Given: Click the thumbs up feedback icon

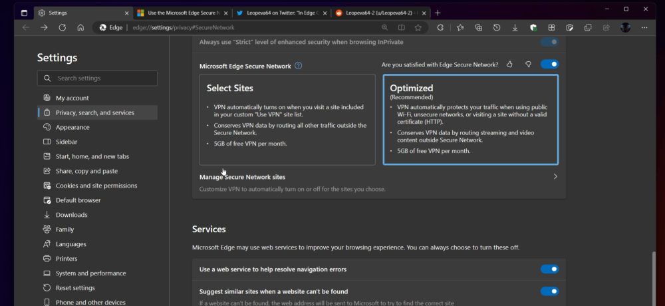Looking at the screenshot, I should [510, 65].
